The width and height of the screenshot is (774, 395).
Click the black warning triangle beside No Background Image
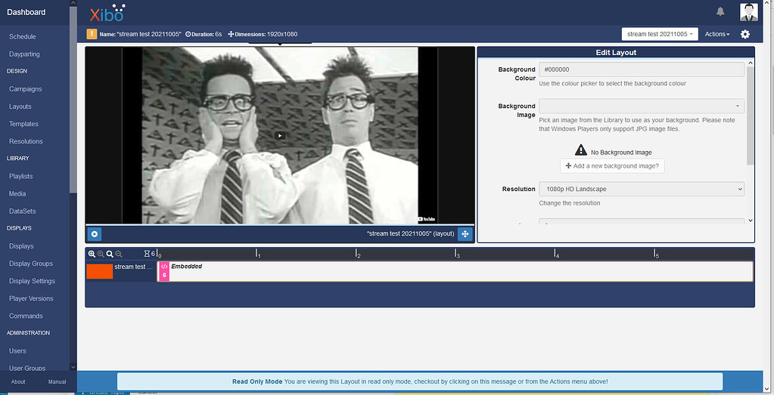click(x=581, y=150)
